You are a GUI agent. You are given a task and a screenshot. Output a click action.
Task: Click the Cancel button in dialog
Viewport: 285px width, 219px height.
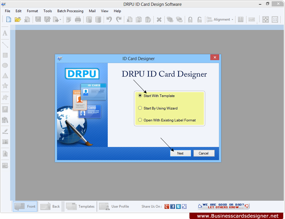pyautogui.click(x=204, y=153)
